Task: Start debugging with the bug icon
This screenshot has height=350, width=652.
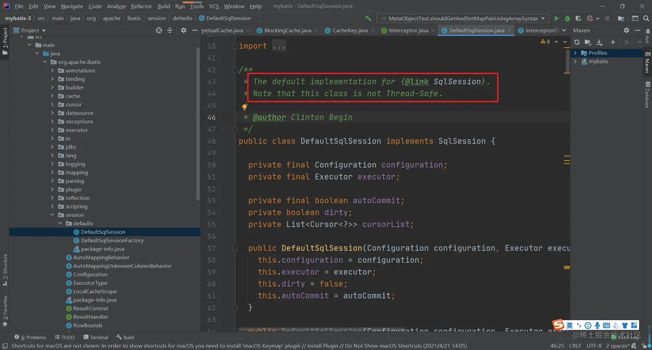Action: 567,19
